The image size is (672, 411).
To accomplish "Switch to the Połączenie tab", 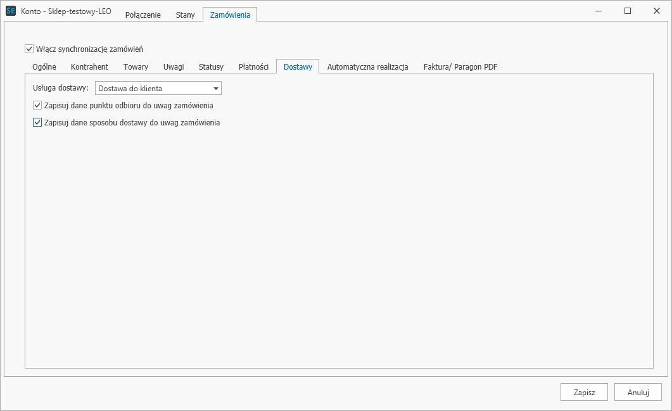I will [143, 15].
